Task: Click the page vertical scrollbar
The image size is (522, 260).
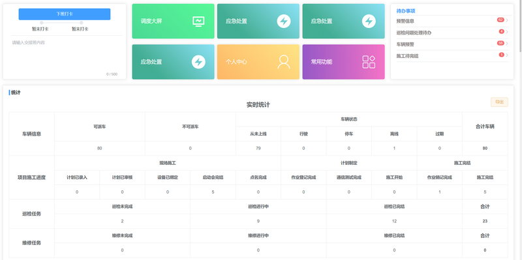Action: click(520, 27)
